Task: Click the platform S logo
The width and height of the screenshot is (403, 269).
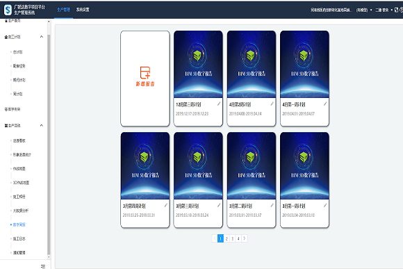Action: point(8,10)
